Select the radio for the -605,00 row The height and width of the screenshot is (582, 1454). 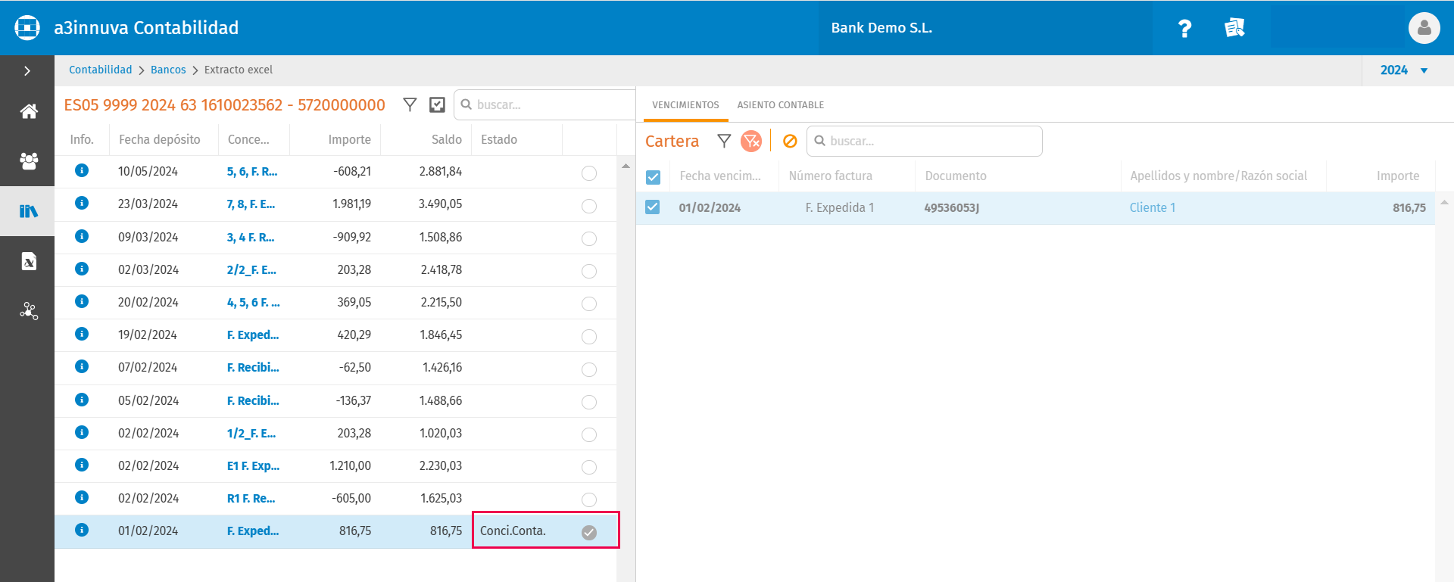(589, 500)
